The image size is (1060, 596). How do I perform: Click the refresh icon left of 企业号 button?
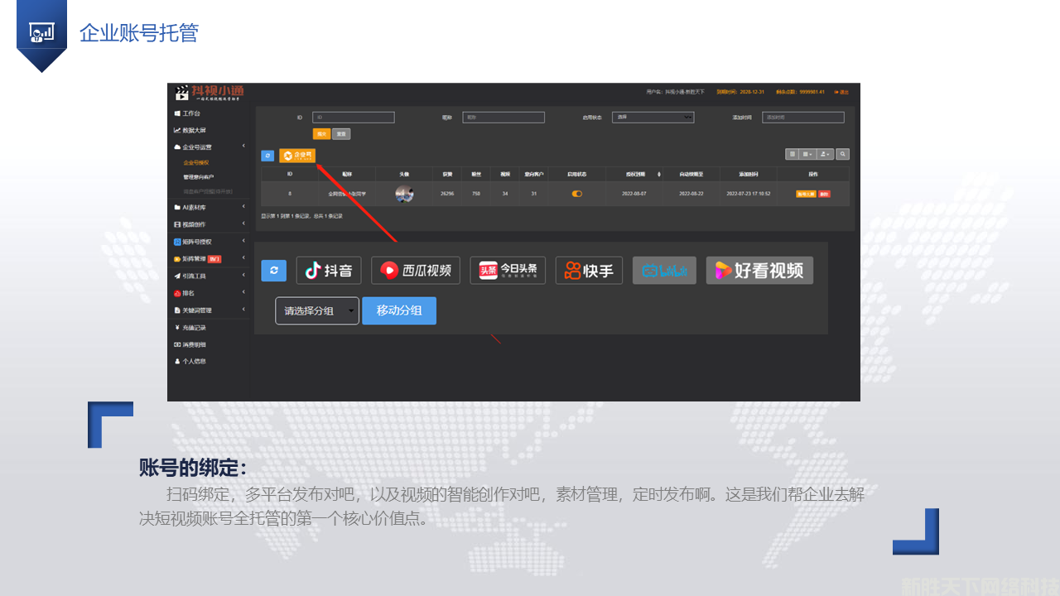267,156
